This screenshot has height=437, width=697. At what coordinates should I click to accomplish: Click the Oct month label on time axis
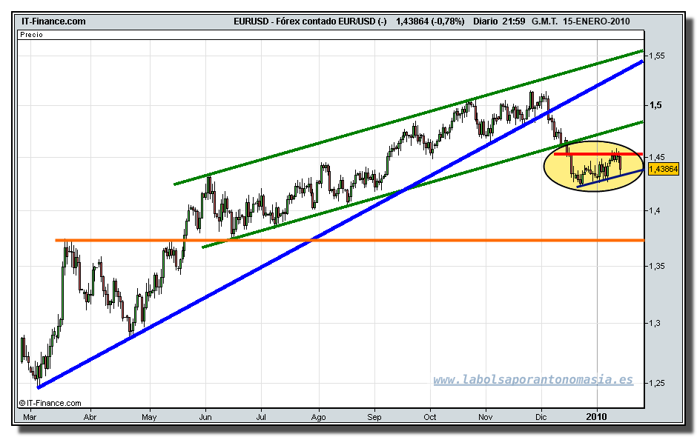point(430,417)
